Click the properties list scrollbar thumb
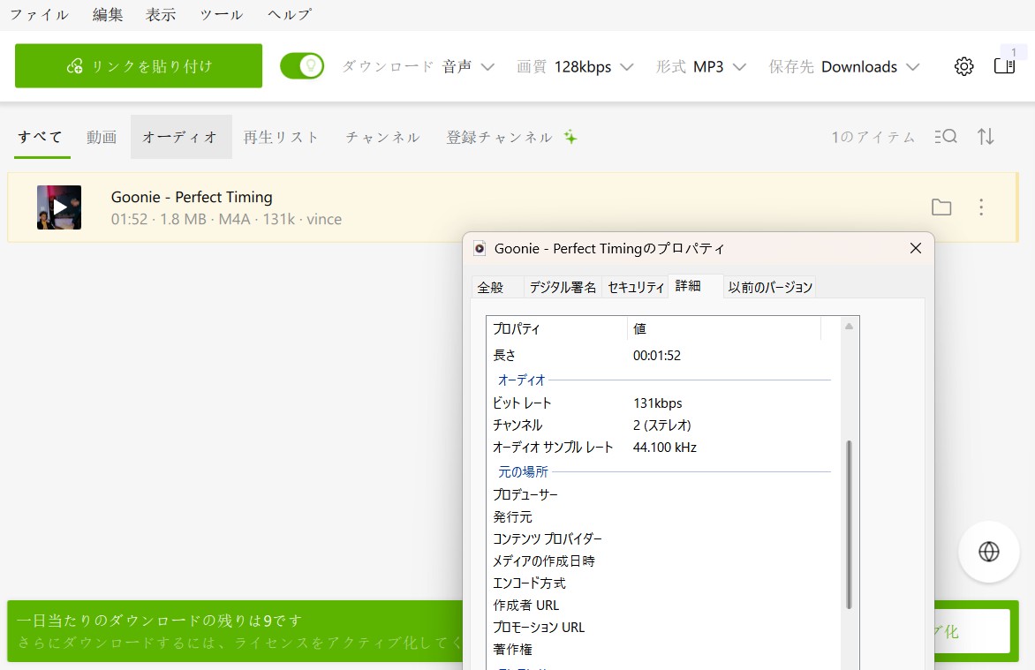The image size is (1035, 670). coord(849,524)
